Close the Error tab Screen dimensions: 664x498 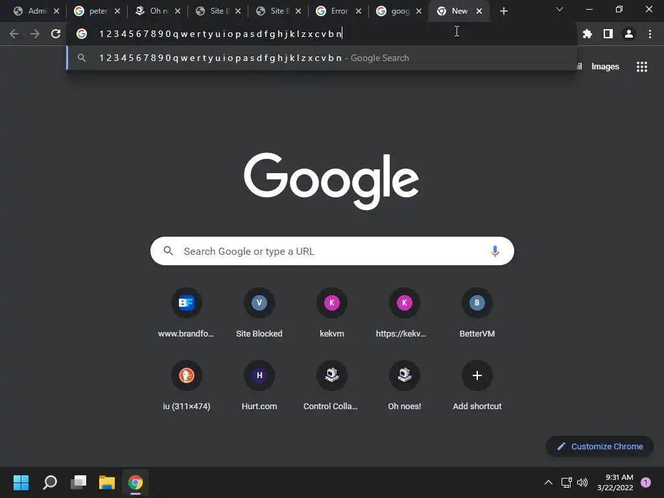coord(359,12)
